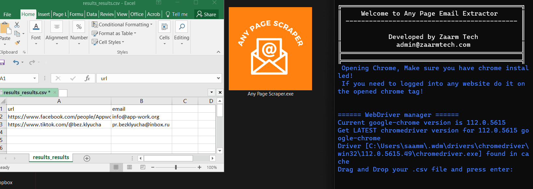Close workbook with tab-bar X button

220,93
